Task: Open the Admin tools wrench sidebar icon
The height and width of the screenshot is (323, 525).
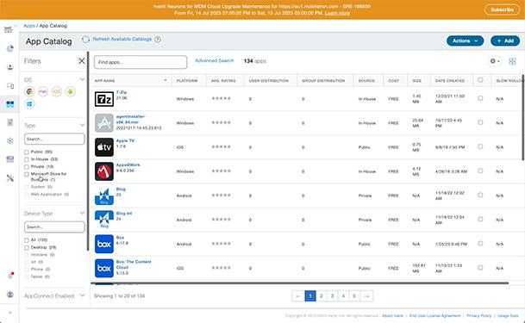Action: pyautogui.click(x=10, y=178)
